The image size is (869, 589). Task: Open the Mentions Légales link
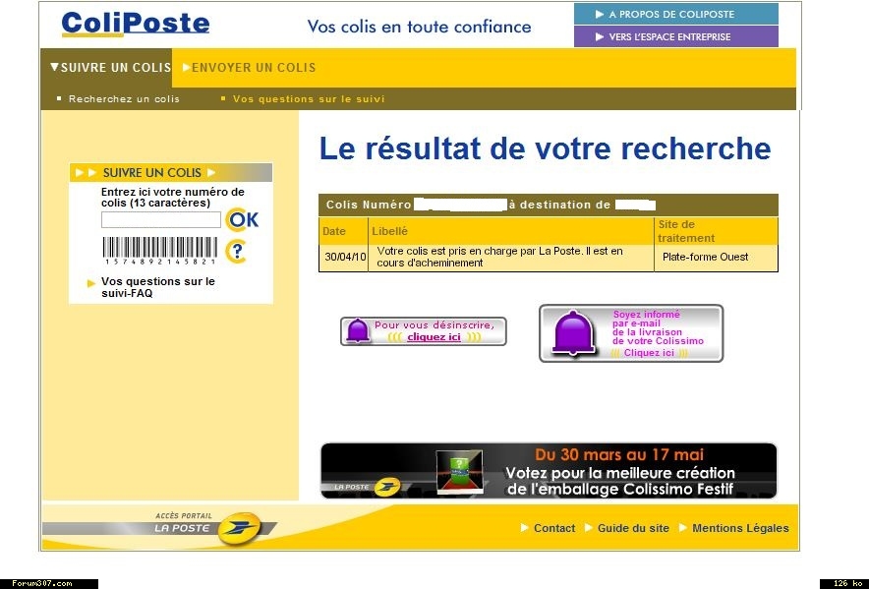pos(739,528)
